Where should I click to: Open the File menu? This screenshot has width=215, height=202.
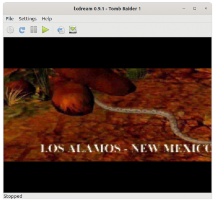10,19
